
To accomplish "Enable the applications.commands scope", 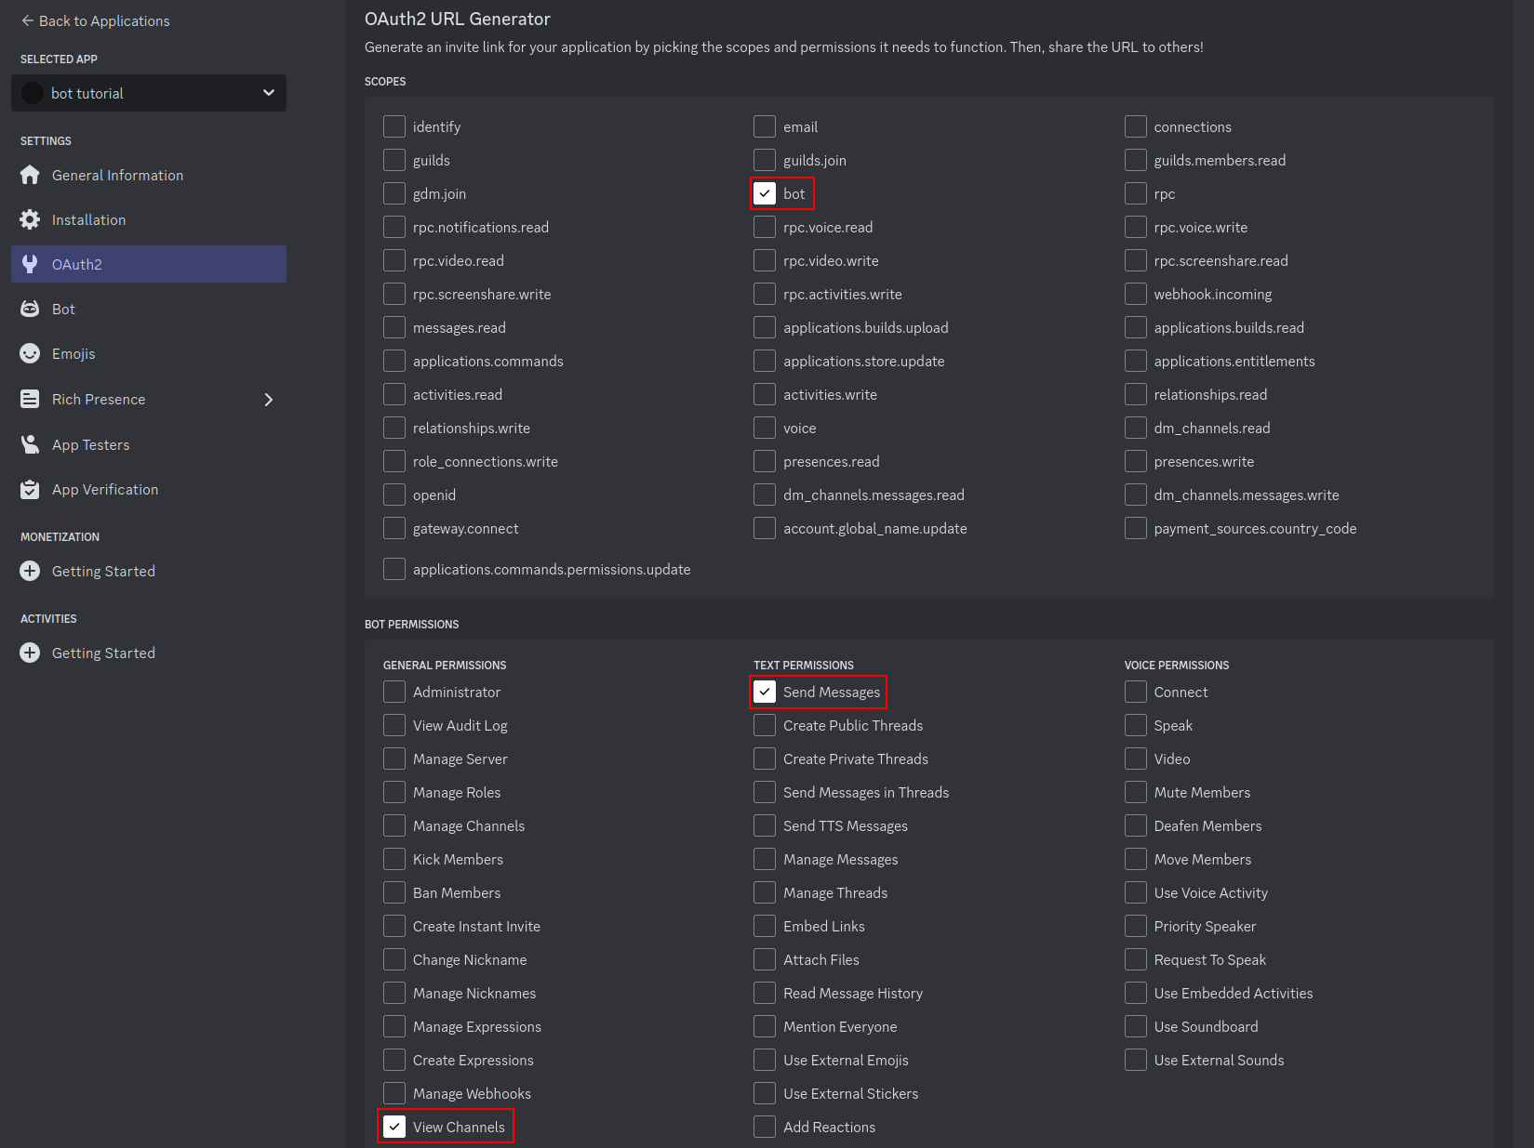I will (x=394, y=361).
